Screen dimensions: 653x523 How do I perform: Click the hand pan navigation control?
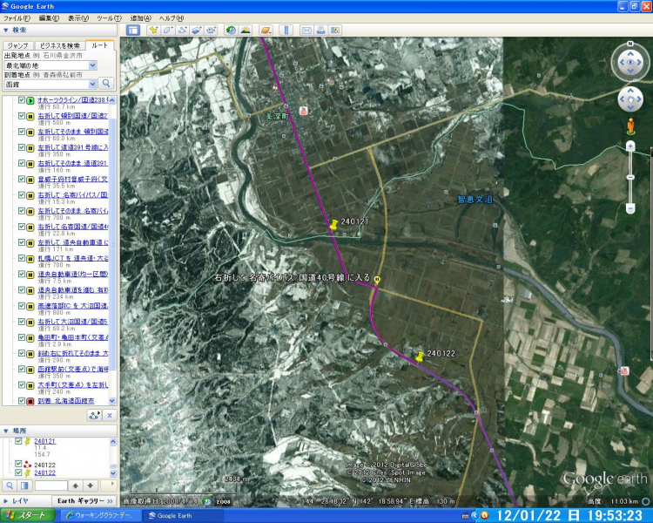pos(630,99)
